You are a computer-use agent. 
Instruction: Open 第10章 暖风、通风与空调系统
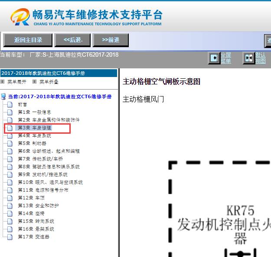click(x=50, y=182)
